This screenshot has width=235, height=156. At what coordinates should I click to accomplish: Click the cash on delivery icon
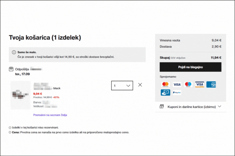point(165,92)
